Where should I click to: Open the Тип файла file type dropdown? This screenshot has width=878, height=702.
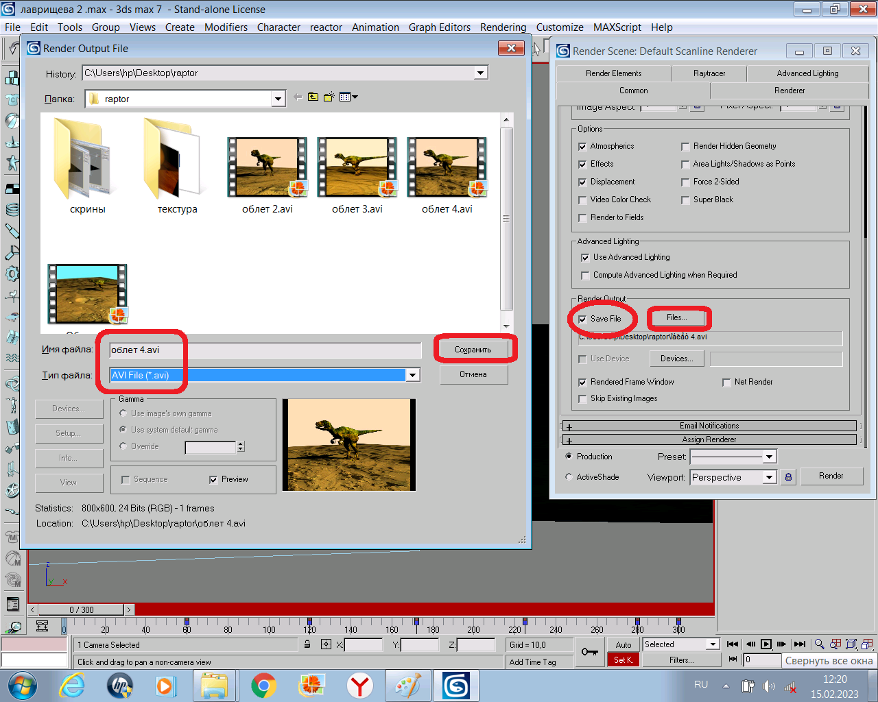click(x=413, y=375)
